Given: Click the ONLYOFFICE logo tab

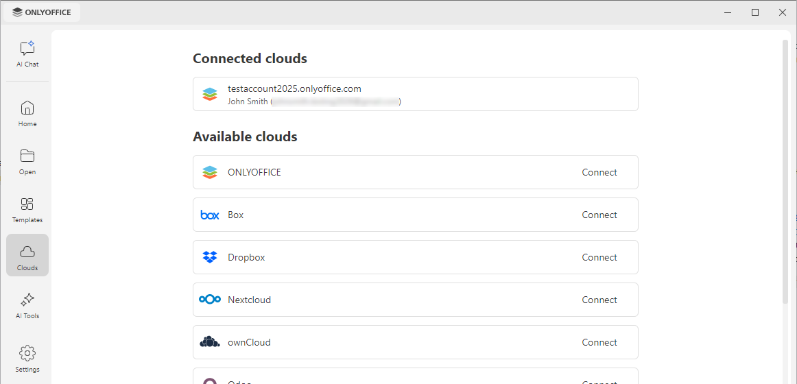Looking at the screenshot, I should click(x=42, y=13).
